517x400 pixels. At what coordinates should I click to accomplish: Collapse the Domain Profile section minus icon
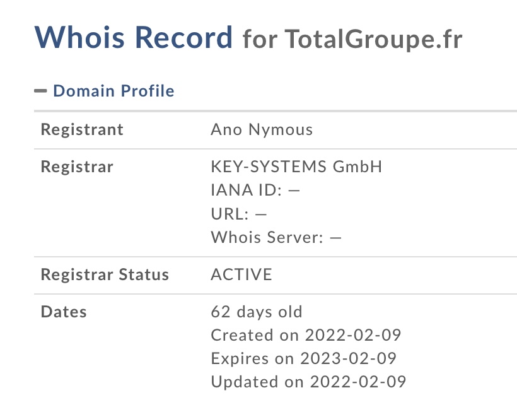coord(40,91)
